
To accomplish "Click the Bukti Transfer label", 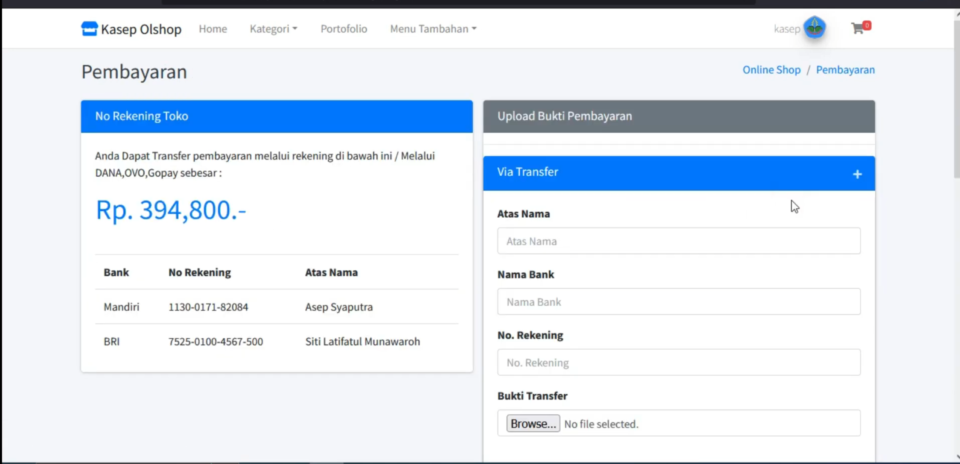I will point(532,396).
